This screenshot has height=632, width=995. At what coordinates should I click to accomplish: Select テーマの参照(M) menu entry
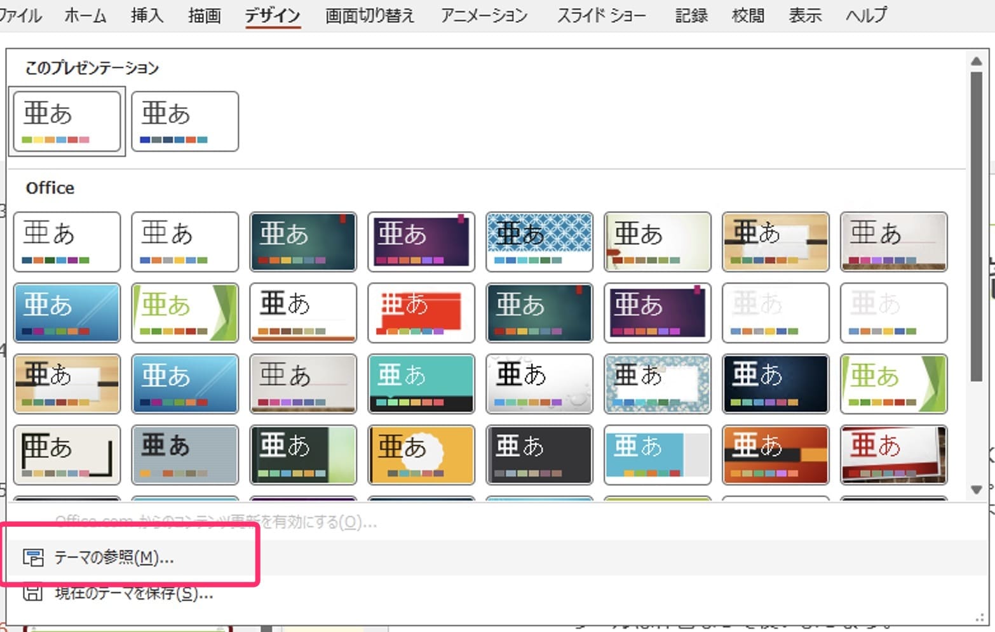(x=114, y=558)
